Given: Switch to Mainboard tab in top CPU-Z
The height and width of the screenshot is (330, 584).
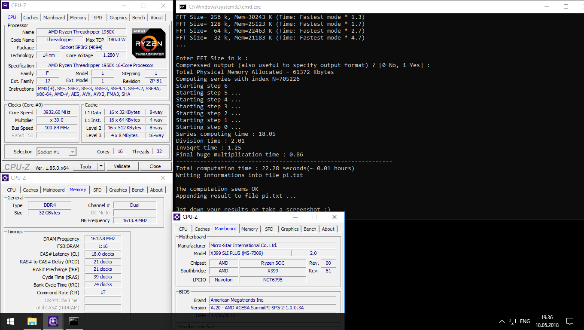Looking at the screenshot, I should tap(54, 18).
